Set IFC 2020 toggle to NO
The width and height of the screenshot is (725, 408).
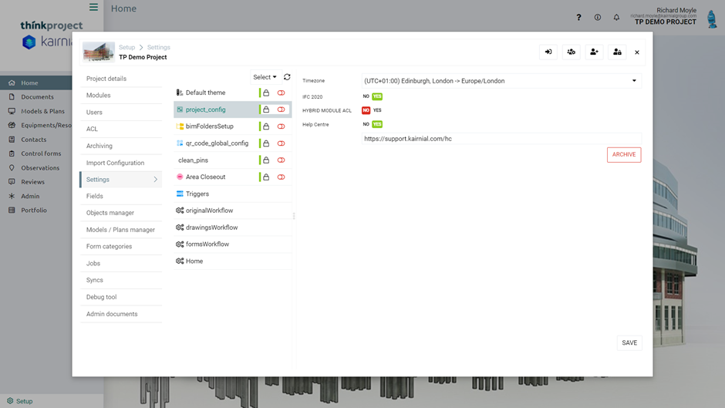(x=366, y=96)
